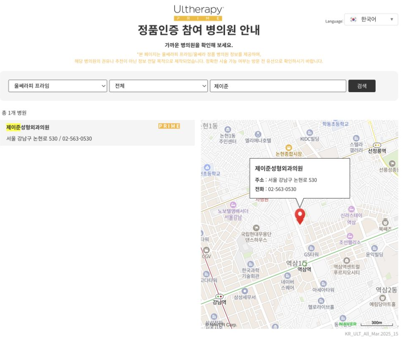Click the 스텔라 갤러리 map icon

click(356, 138)
